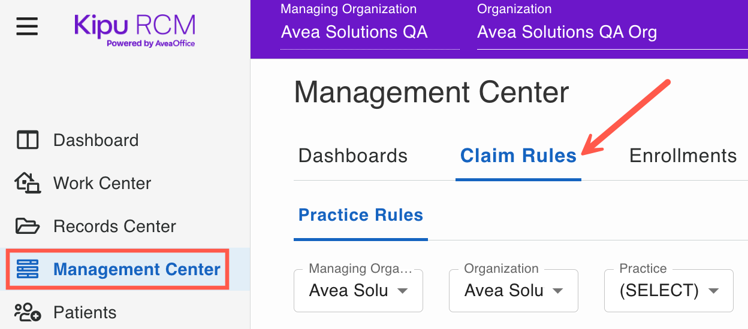Expand the Practice (SELECT) dropdown
This screenshot has width=748, height=329.
coord(669,291)
